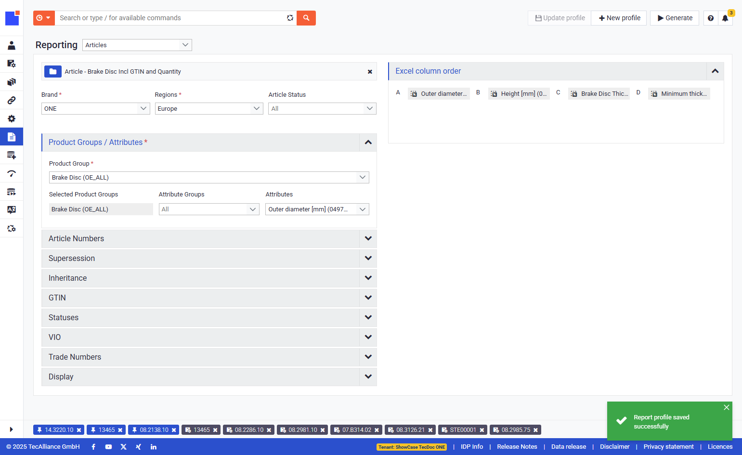Open the user account icon in the sidebar
The width and height of the screenshot is (742, 455).
(x=12, y=45)
